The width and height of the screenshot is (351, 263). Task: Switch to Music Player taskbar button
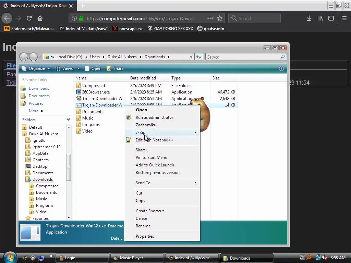click(137, 258)
